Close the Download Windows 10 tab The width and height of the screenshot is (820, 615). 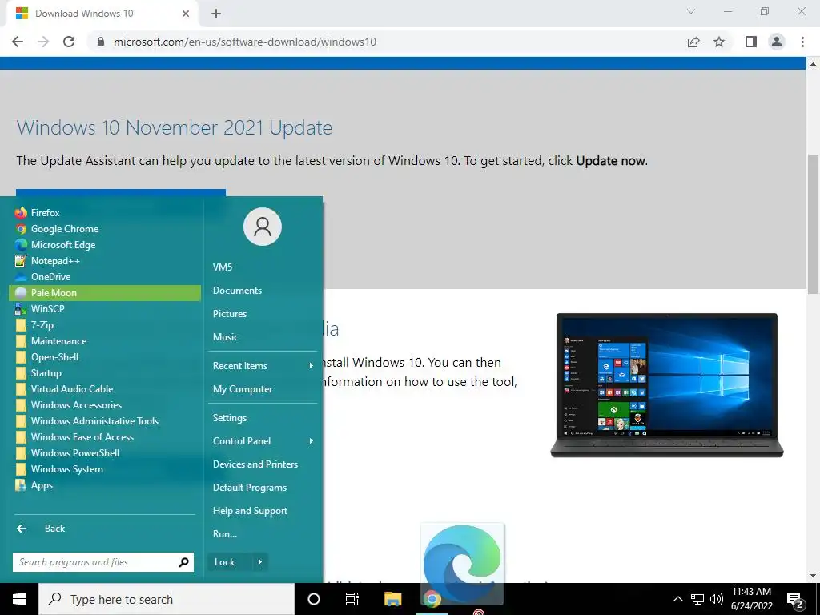click(186, 14)
